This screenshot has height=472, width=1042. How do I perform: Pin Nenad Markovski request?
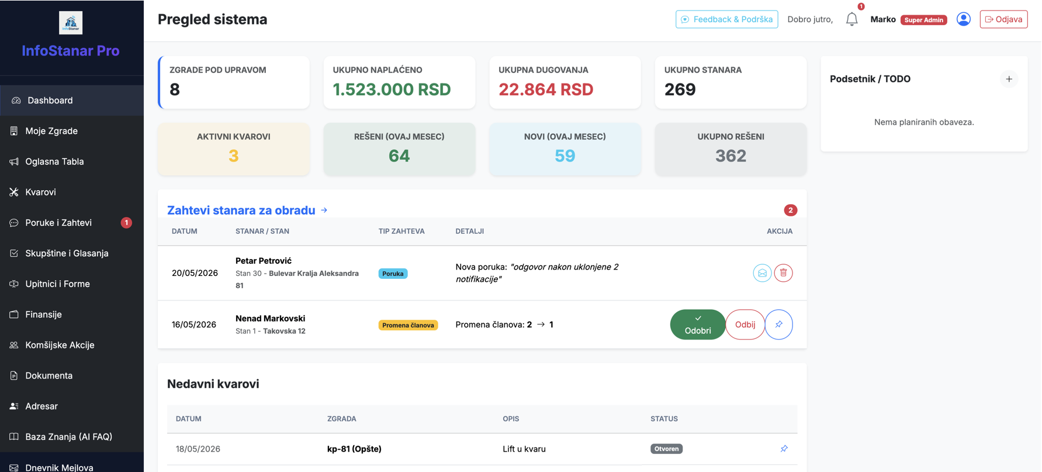point(778,324)
